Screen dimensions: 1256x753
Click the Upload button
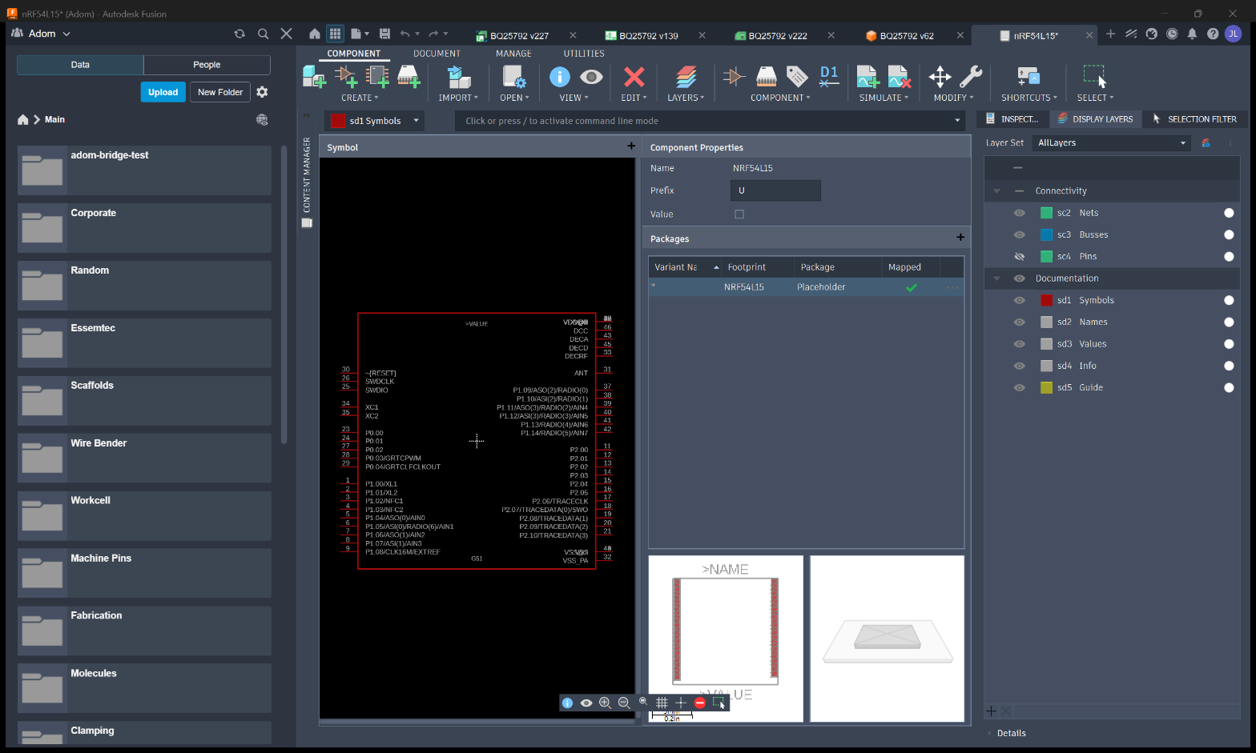coord(163,92)
